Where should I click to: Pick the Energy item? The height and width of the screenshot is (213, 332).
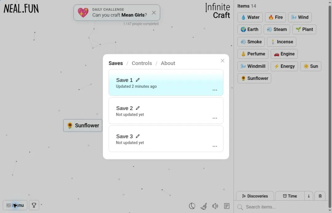click(x=284, y=66)
